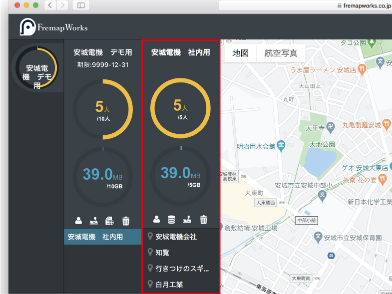This screenshot has height=294, width=392.
Task: Click the trash icon in the デモ用 panel
Action: [x=126, y=220]
